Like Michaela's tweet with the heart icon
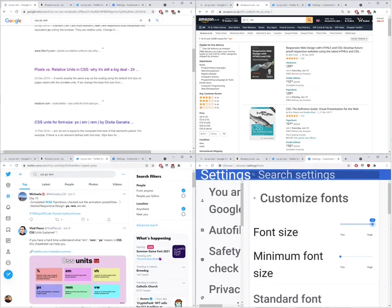The height and width of the screenshot is (308, 392). 83,219
